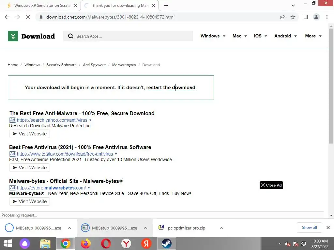Open the totalav.com ad URL
334x250 pixels.
point(65,154)
